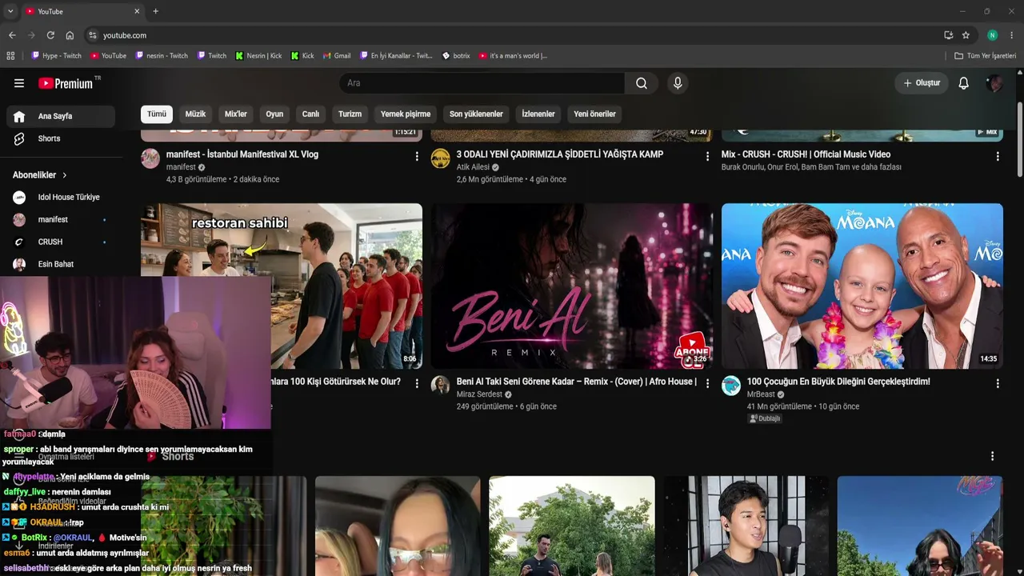
Task: Open options for the Beni Al Taki video
Action: click(x=707, y=384)
